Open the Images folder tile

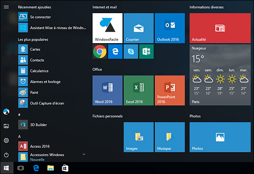[139, 137]
